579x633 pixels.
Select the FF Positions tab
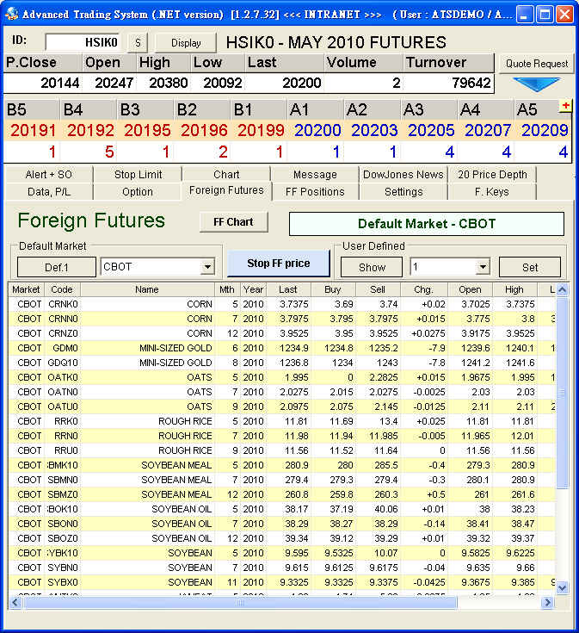click(315, 191)
